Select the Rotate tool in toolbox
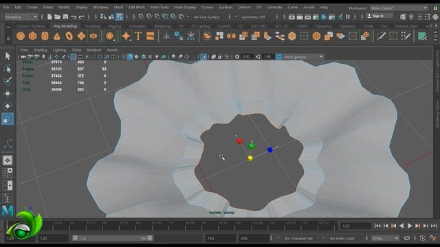Image resolution: width=440 pixels, height=247 pixels. [x=8, y=106]
